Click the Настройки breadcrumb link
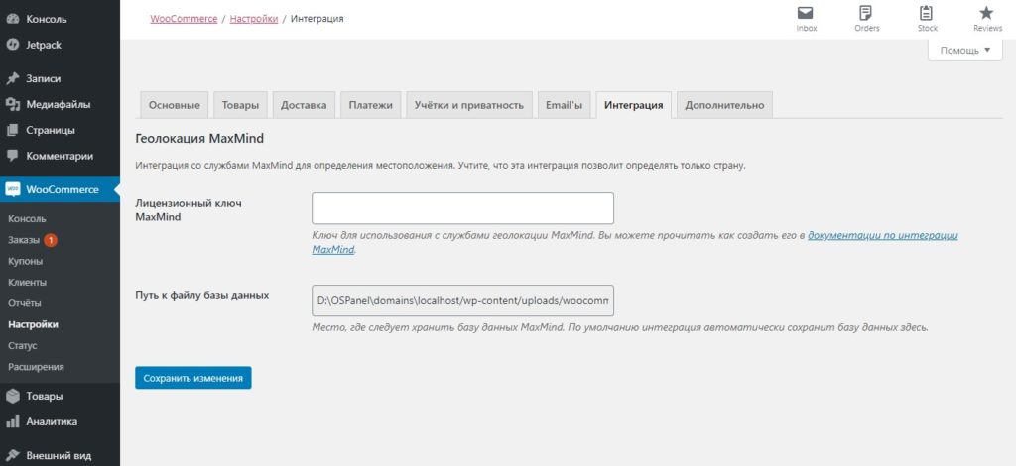Viewport: 1016px width, 466px height. coord(254,19)
